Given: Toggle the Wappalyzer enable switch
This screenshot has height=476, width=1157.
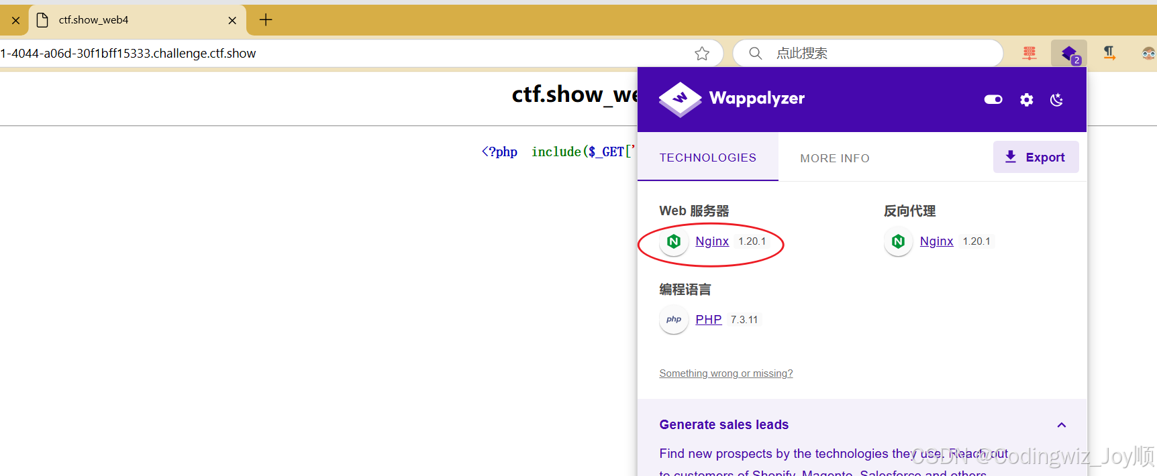Looking at the screenshot, I should click(x=993, y=99).
